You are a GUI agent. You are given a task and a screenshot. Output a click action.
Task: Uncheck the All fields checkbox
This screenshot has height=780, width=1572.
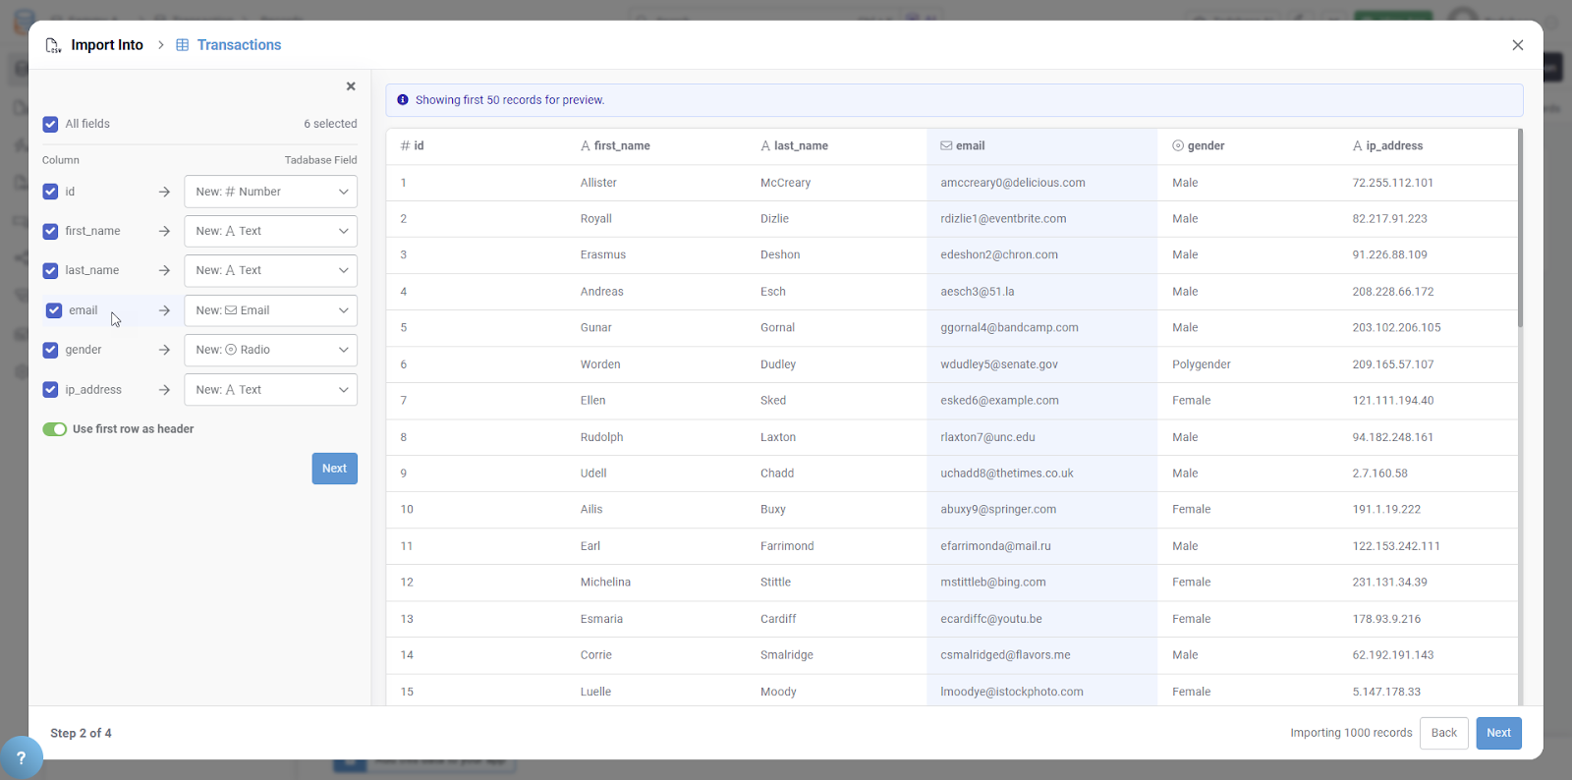pyautogui.click(x=50, y=124)
